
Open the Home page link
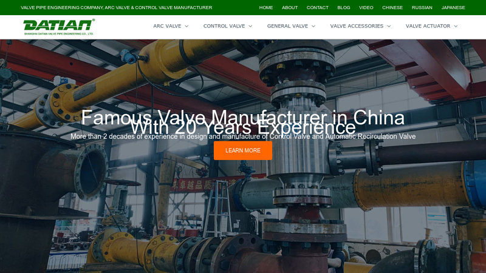pos(266,7)
